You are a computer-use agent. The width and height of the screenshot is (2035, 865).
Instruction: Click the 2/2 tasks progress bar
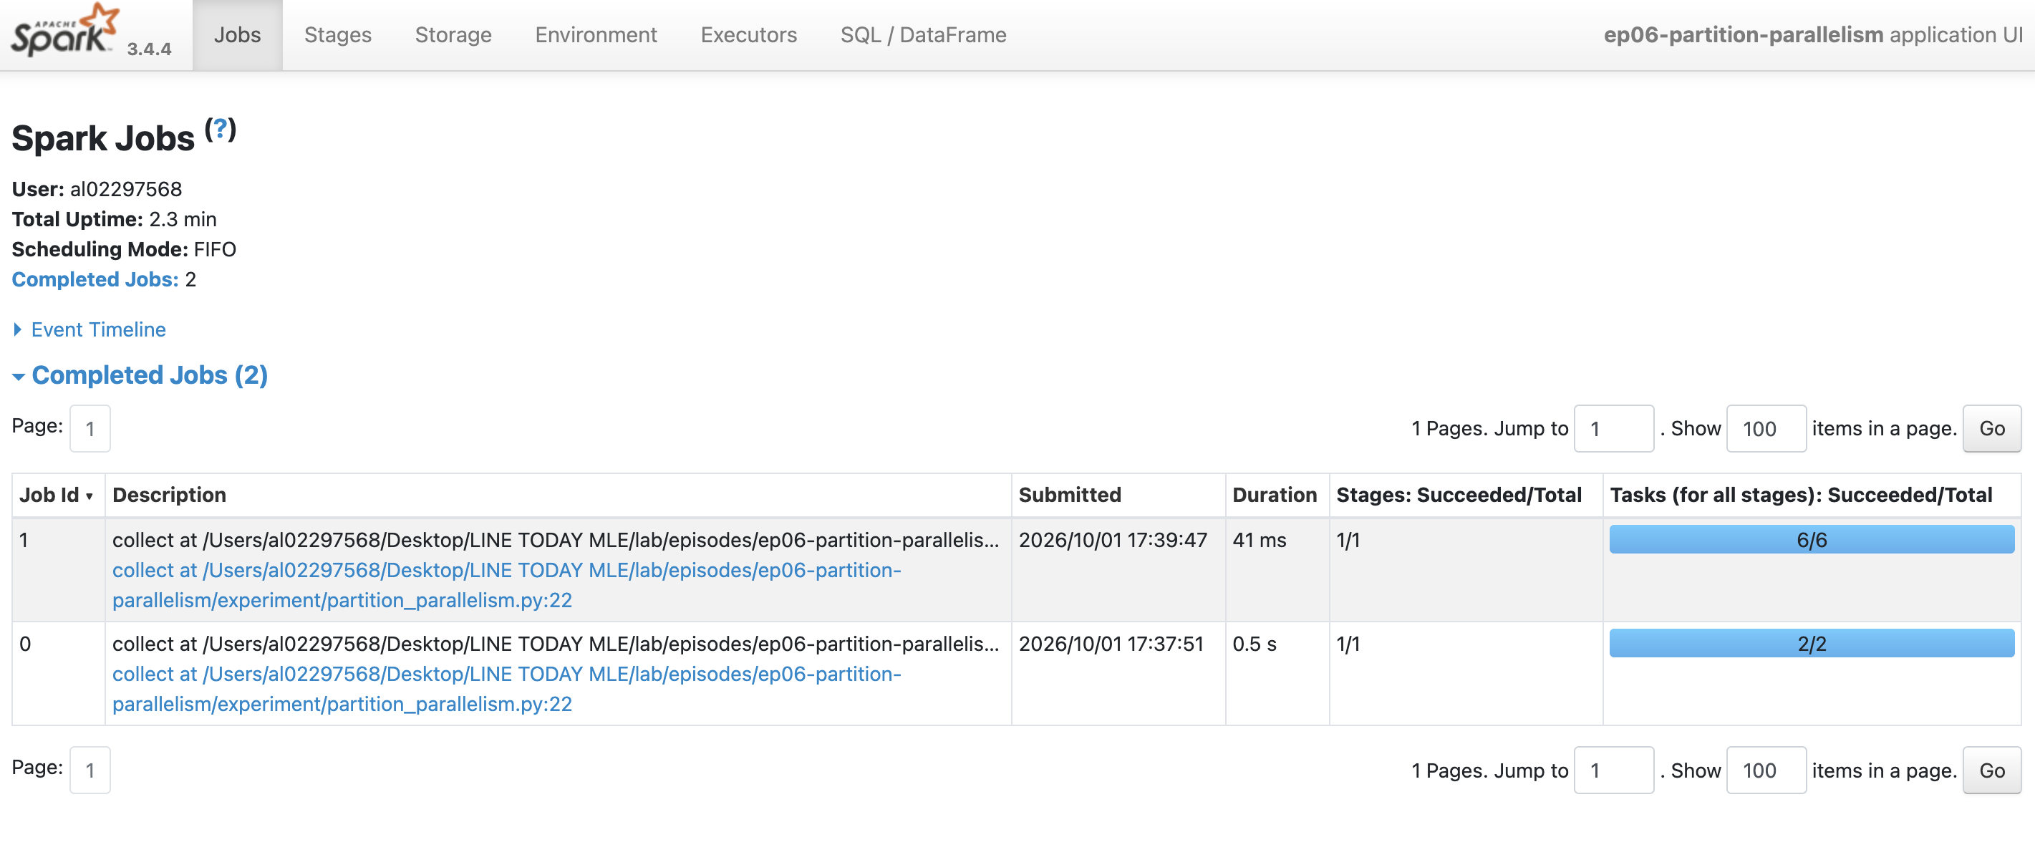pos(1812,643)
